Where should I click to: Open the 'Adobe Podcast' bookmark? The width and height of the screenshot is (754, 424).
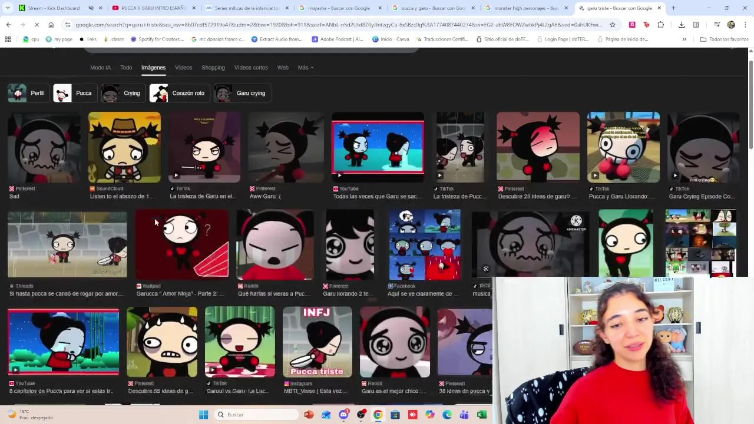[x=338, y=39]
